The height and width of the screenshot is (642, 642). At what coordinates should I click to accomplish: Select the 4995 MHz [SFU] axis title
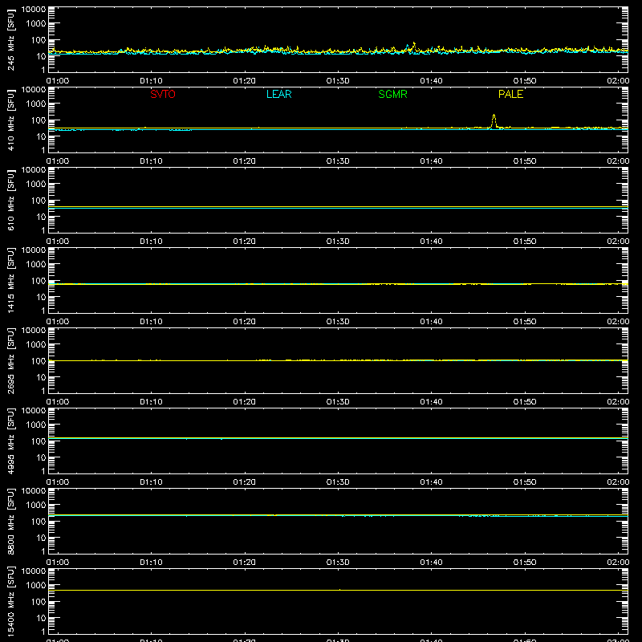tap(11, 441)
